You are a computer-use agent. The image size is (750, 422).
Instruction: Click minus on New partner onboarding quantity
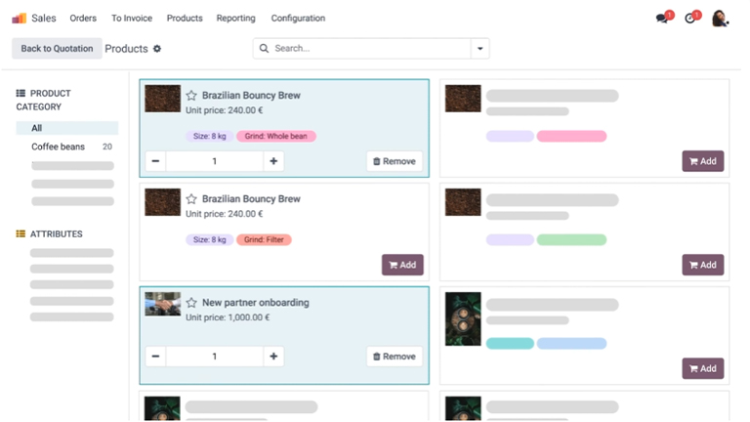[156, 357]
